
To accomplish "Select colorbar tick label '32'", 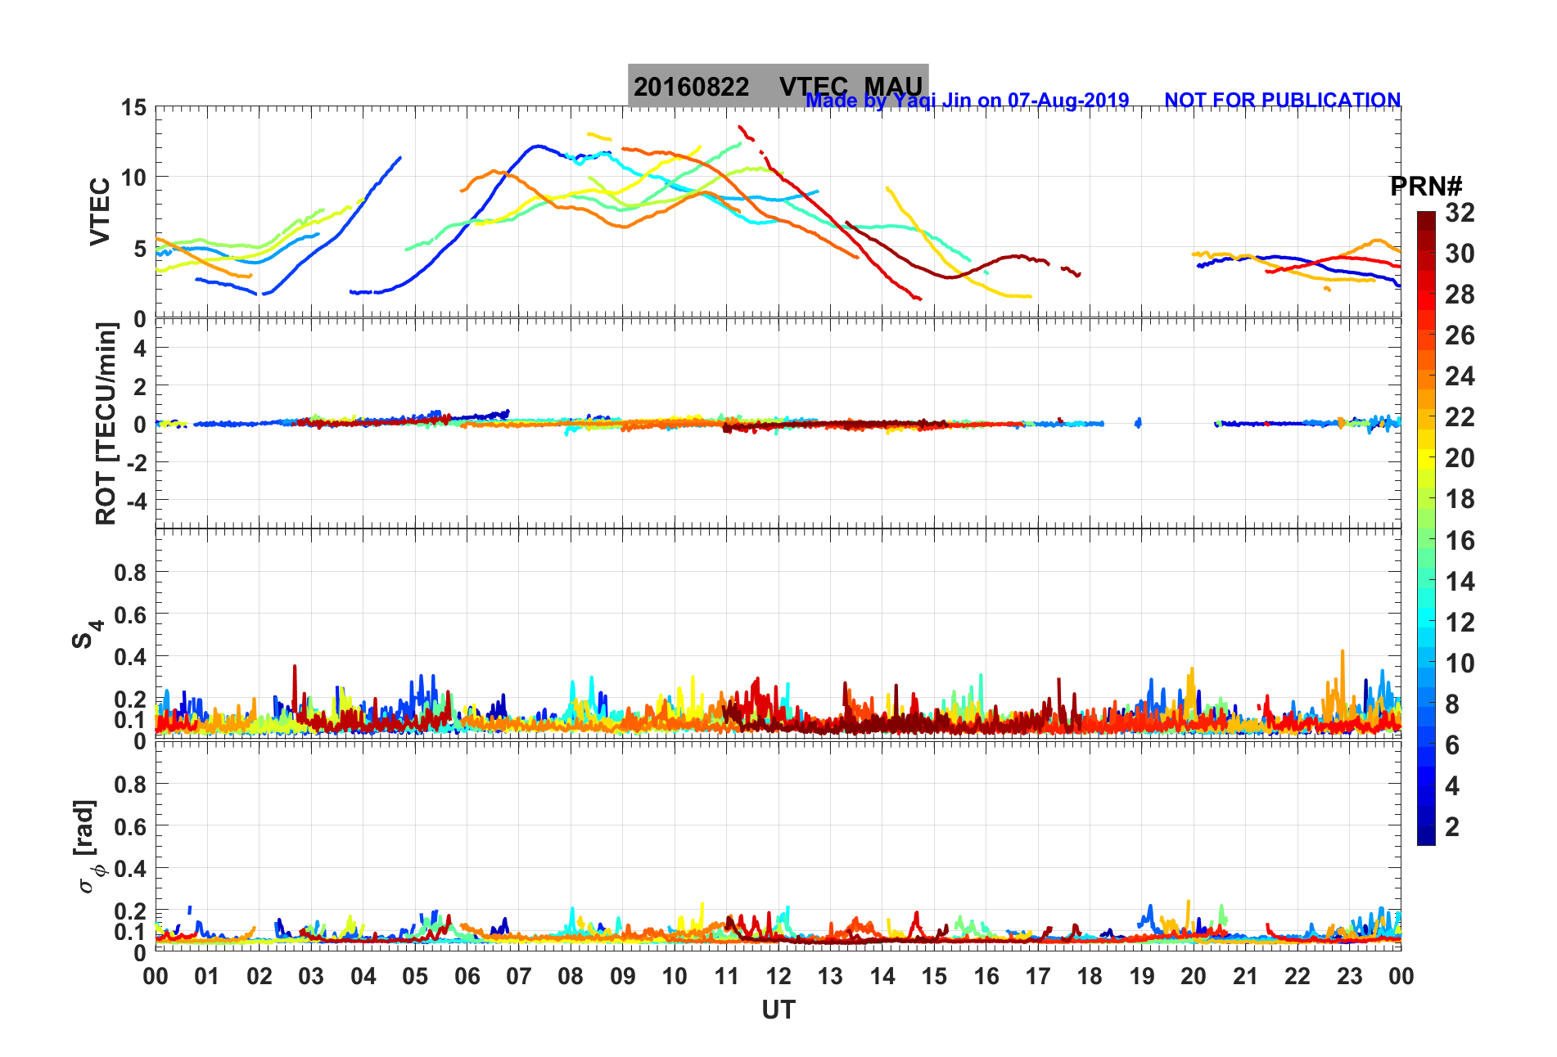I will tap(1460, 213).
